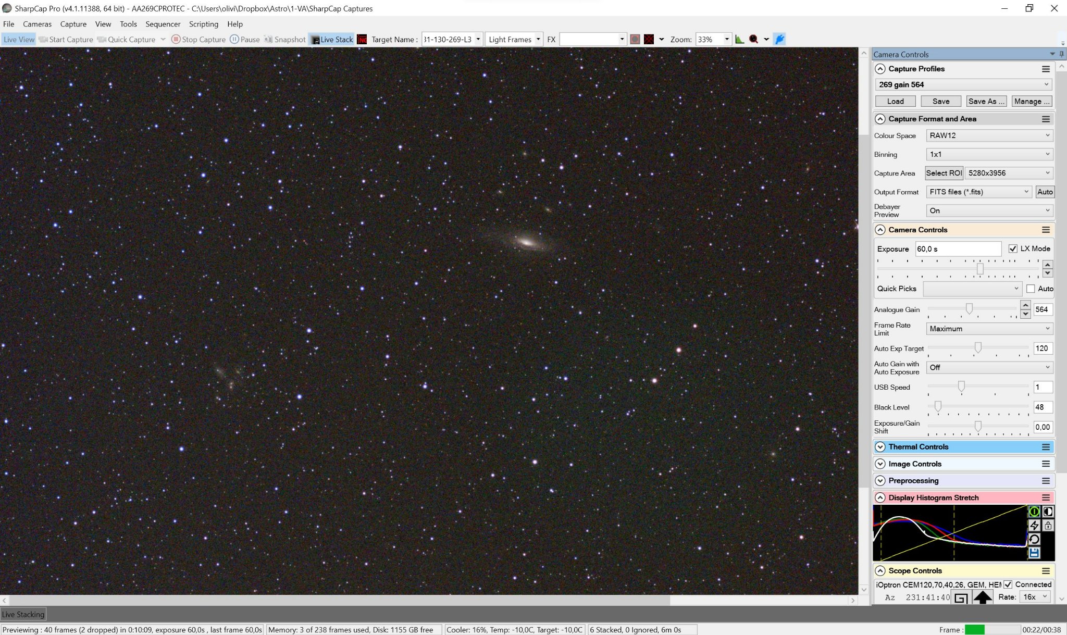Screen dimensions: 1067x635
Task: Open the Thermal Controls hamburger menu
Action: (1045, 447)
